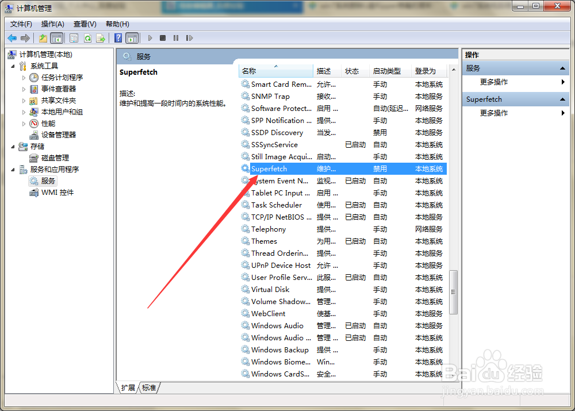The image size is (575, 411).
Task: Open the 文件(F) menu
Action: [21, 24]
